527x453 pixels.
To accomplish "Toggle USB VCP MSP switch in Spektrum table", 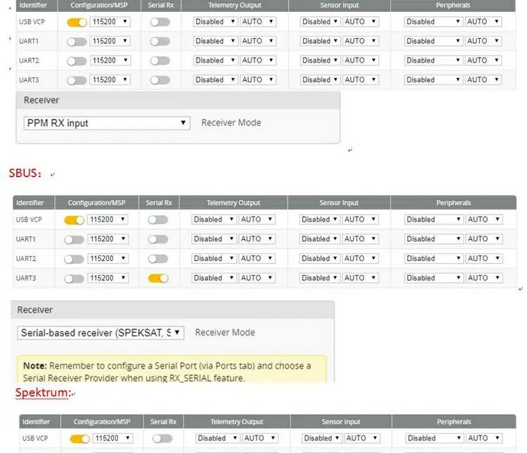I will [79, 439].
